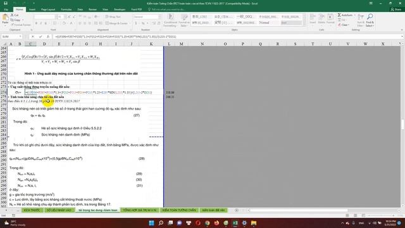Image resolution: width=405 pixels, height=228 pixels.
Task: Toggle Bold formatting
Action: pos(36,23)
